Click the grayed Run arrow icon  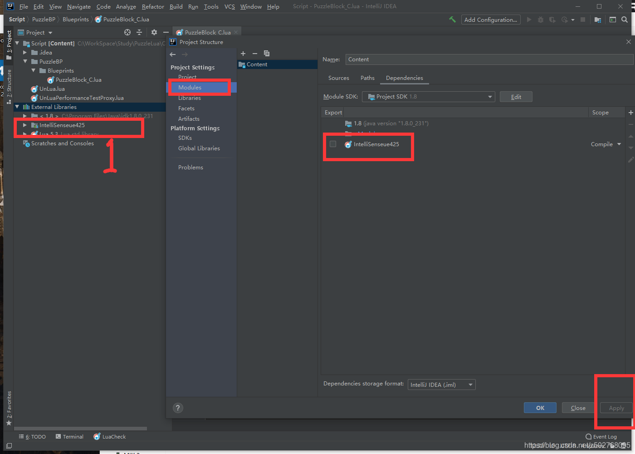(529, 20)
